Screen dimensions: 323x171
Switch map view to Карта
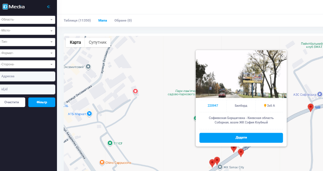[x=75, y=42]
